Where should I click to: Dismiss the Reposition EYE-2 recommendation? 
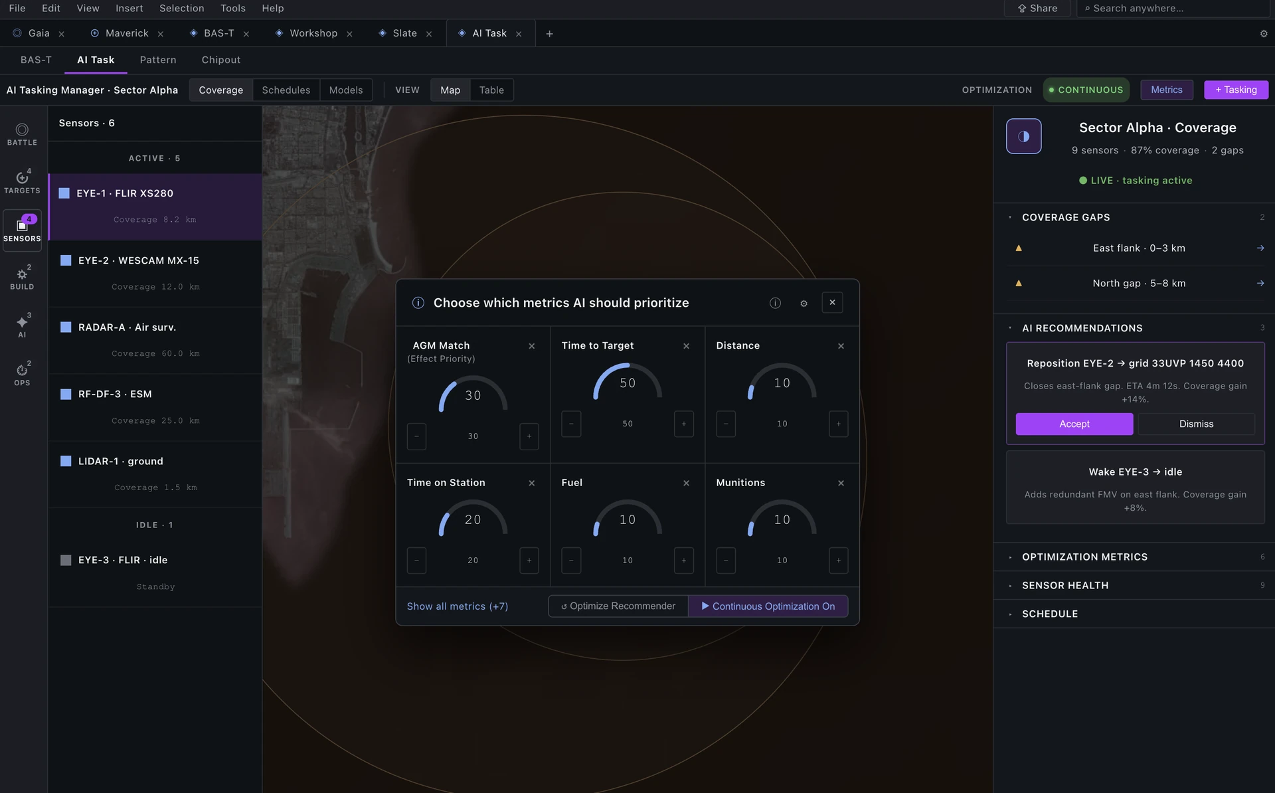coord(1196,424)
